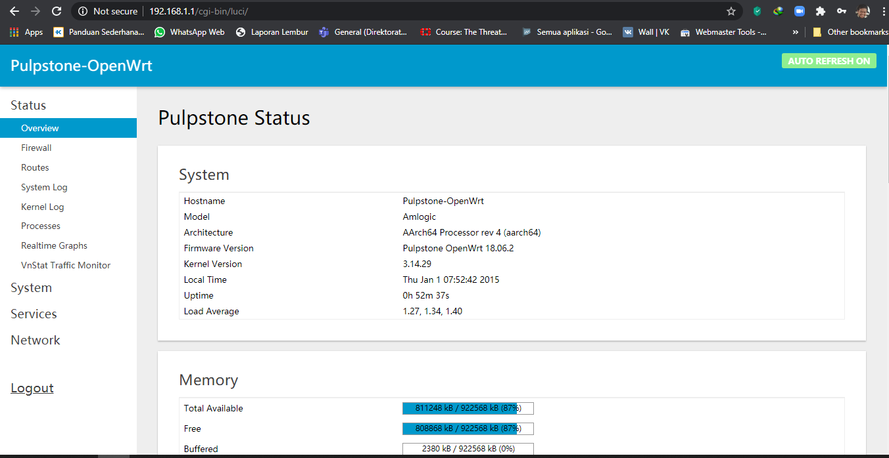Switch to the Firewall page
This screenshot has width=889, height=458.
[36, 148]
